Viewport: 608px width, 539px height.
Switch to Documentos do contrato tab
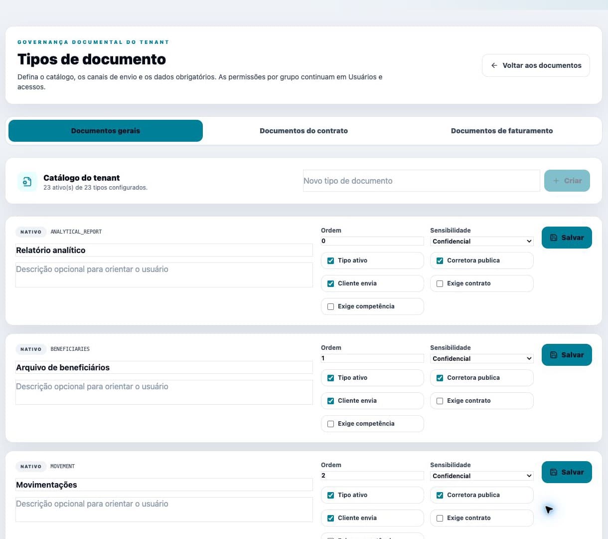tap(304, 131)
